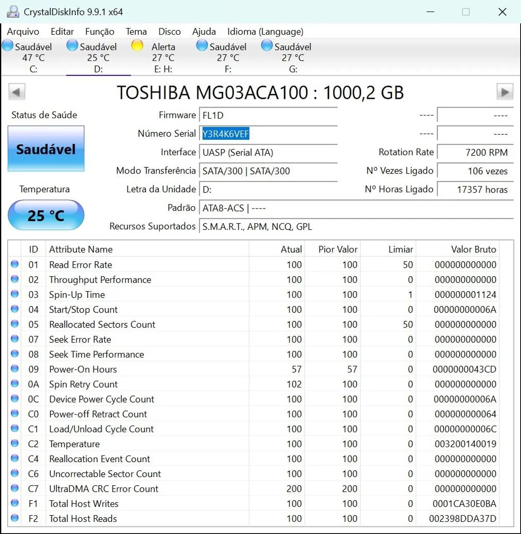
Task: Click status dot of Temperature attribute row
Action: (15, 443)
